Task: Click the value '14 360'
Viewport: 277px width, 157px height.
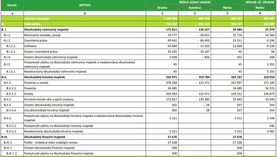Action: 270,35
